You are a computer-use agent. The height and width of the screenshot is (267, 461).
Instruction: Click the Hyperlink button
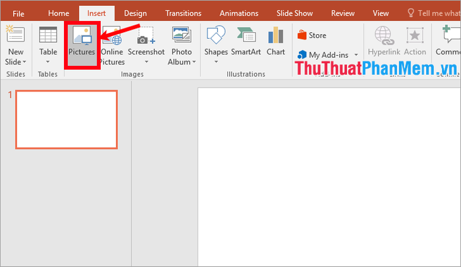pos(383,41)
